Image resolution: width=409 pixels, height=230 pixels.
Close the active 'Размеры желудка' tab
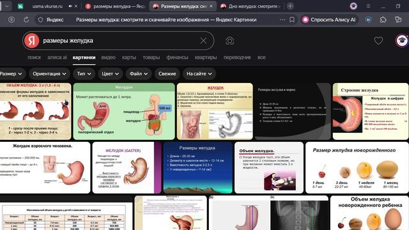(211, 6)
